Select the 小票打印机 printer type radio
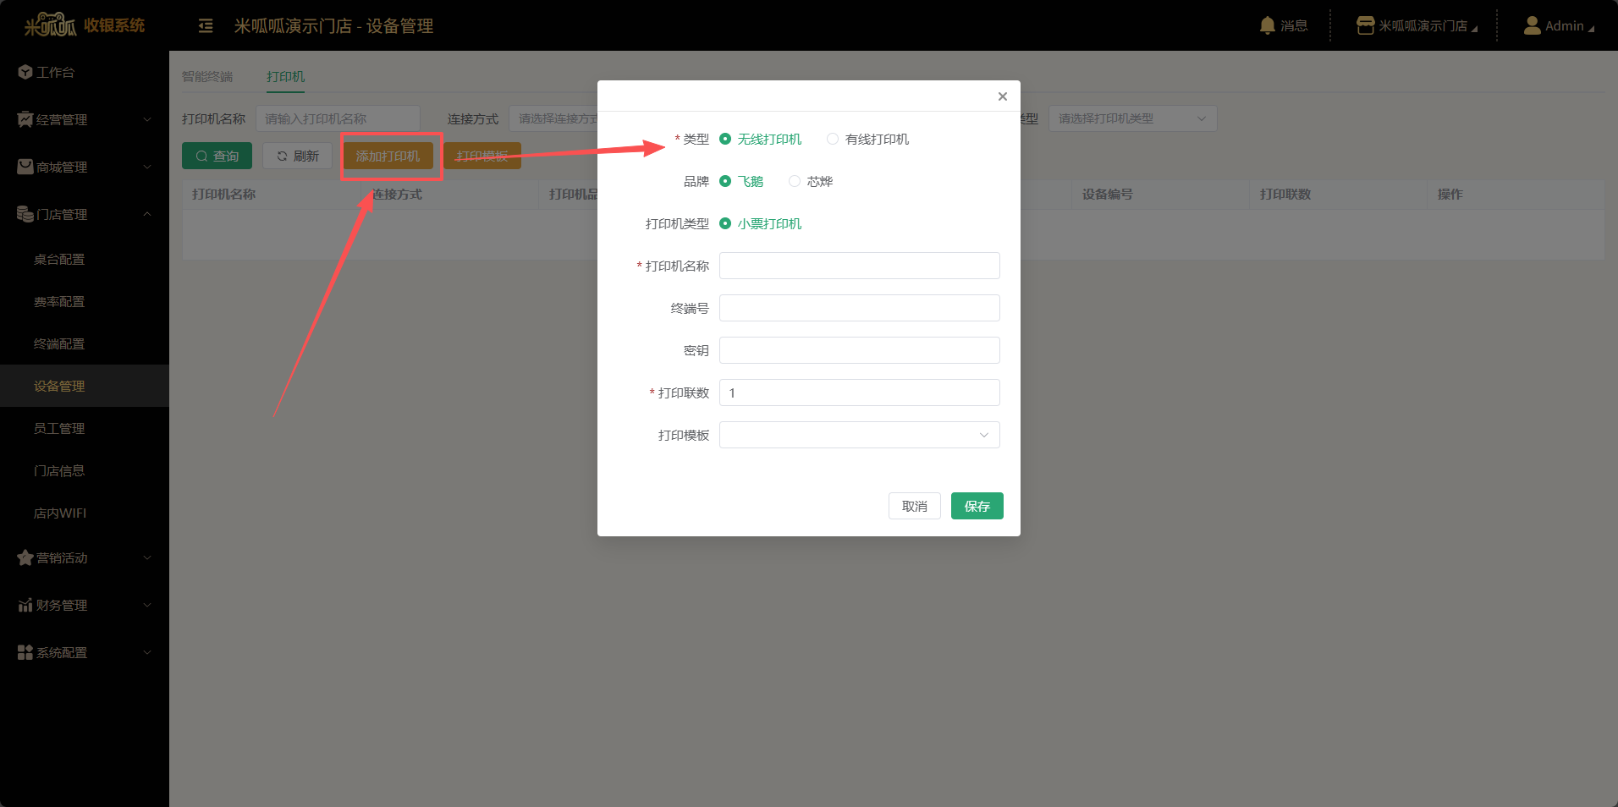The image size is (1618, 807). (725, 224)
